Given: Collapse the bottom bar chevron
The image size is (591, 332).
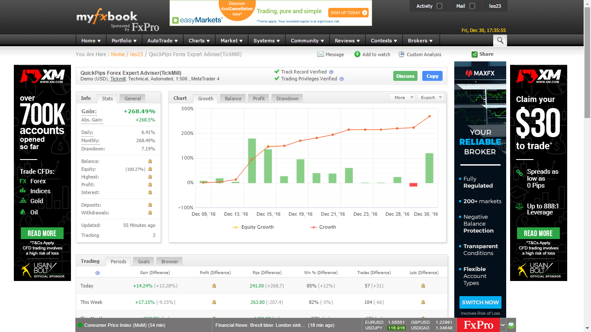Looking at the screenshot, I should pos(503,325).
